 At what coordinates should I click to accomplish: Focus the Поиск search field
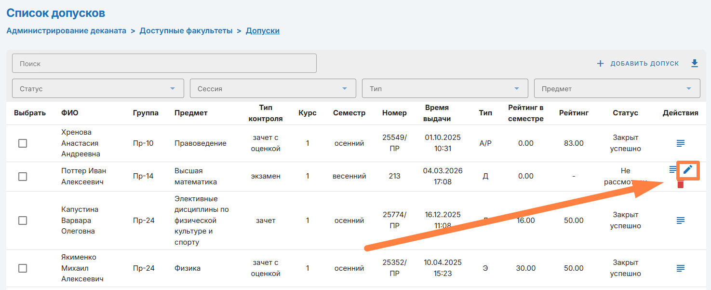click(164, 63)
